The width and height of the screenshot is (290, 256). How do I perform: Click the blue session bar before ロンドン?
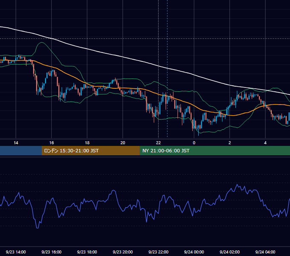point(21,151)
